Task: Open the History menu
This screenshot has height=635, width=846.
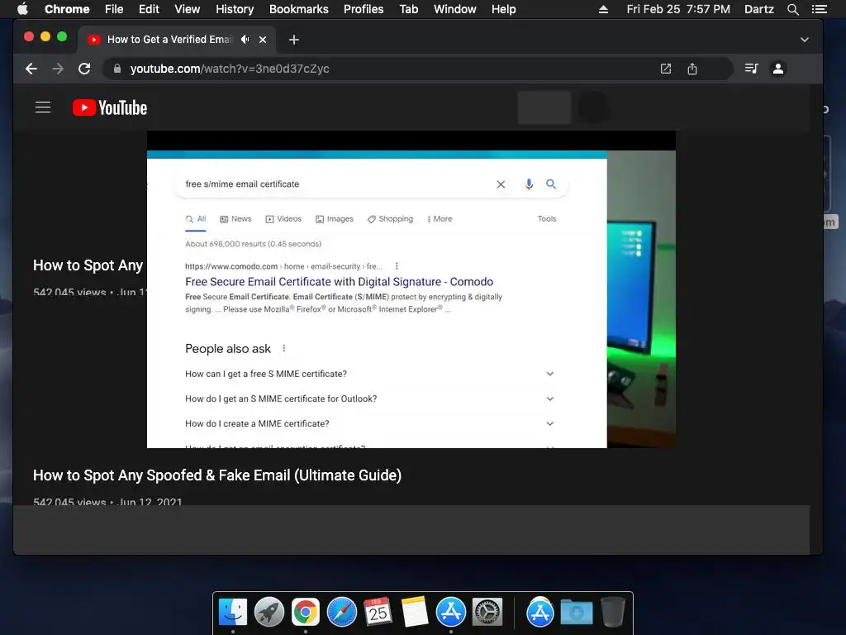Action: pos(235,9)
